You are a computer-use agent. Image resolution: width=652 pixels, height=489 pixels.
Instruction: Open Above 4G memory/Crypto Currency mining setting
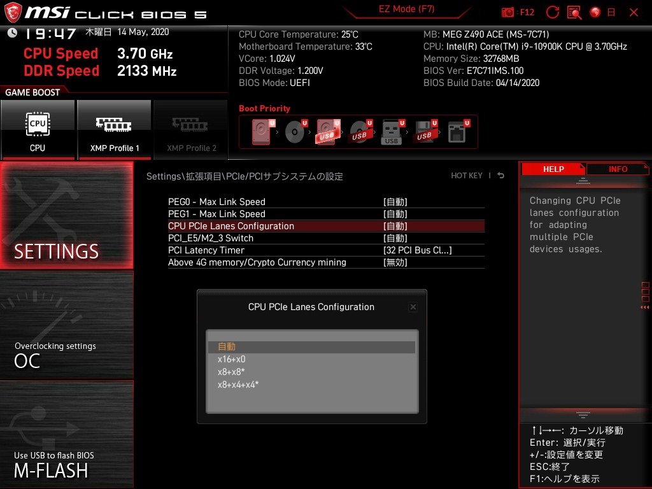(x=326, y=262)
